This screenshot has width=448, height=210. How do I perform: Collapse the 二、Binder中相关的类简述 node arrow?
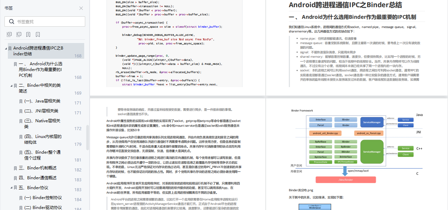11,86
